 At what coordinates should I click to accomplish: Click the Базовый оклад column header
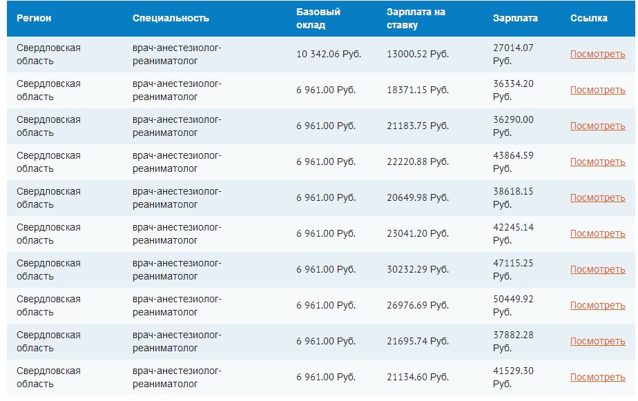[x=318, y=19]
